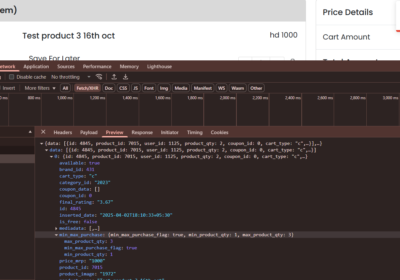The image size is (400, 280).
Task: Open the Cookies tab
Action: click(x=219, y=132)
